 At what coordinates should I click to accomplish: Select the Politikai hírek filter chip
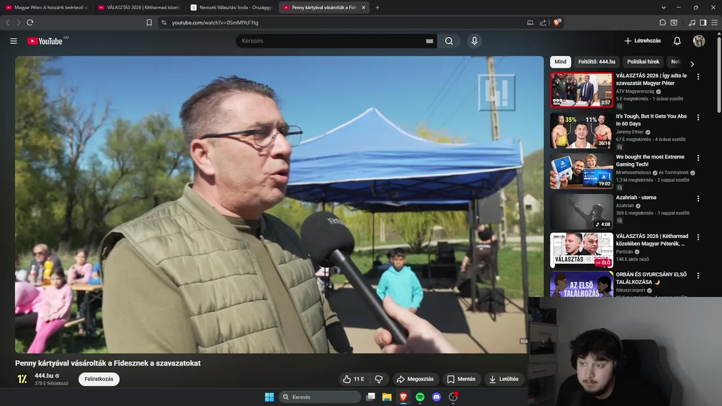point(643,62)
